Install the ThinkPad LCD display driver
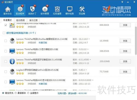The width and height of the screenshot is (137, 100). 125,51
